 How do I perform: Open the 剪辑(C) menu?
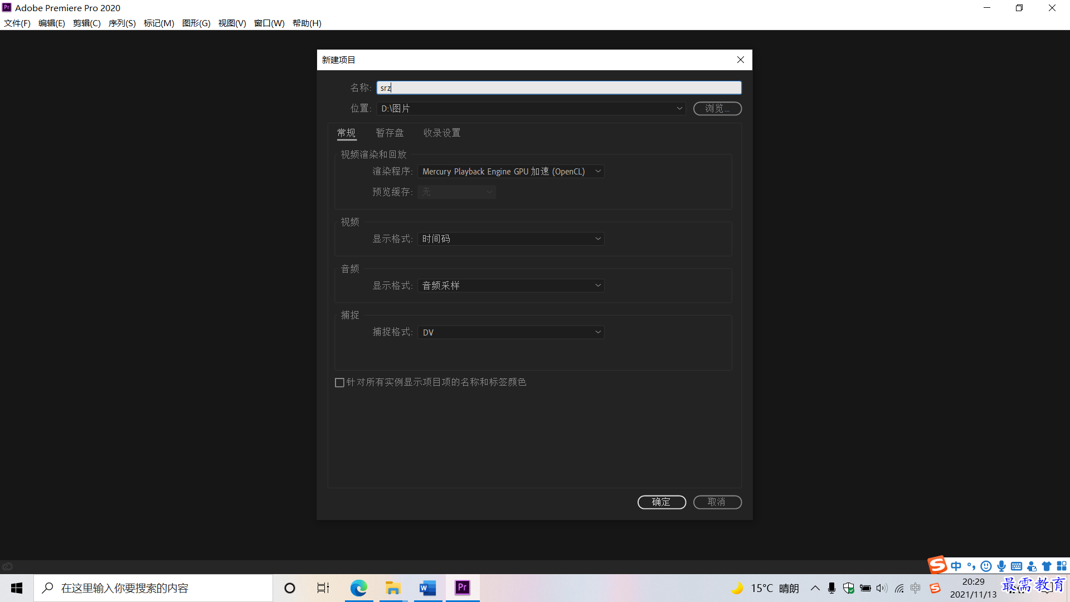coord(86,23)
